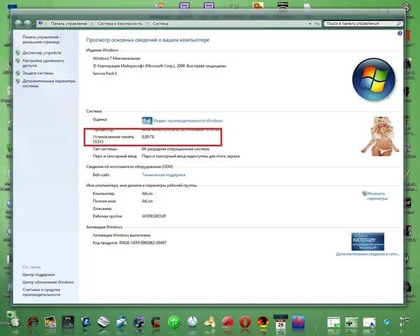Click the OEM logo picture at right
Image resolution: width=420 pixels, height=336 pixels.
[x=380, y=136]
